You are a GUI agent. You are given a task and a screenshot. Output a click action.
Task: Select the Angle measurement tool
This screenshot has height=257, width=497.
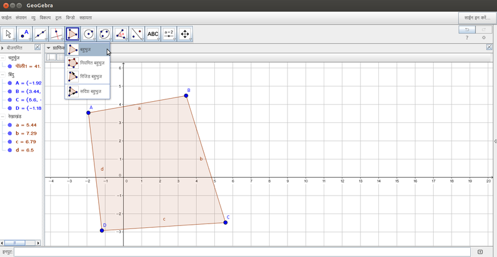121,34
